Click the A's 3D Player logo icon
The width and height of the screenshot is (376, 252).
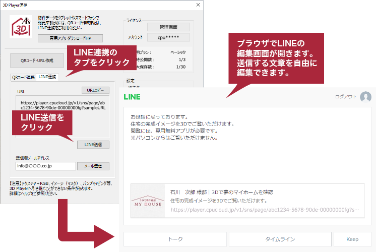(21, 27)
